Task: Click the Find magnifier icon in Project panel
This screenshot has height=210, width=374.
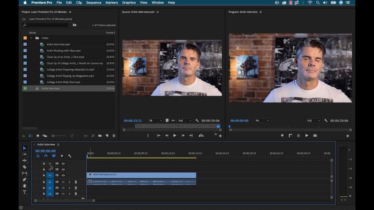Action: (x=93, y=136)
